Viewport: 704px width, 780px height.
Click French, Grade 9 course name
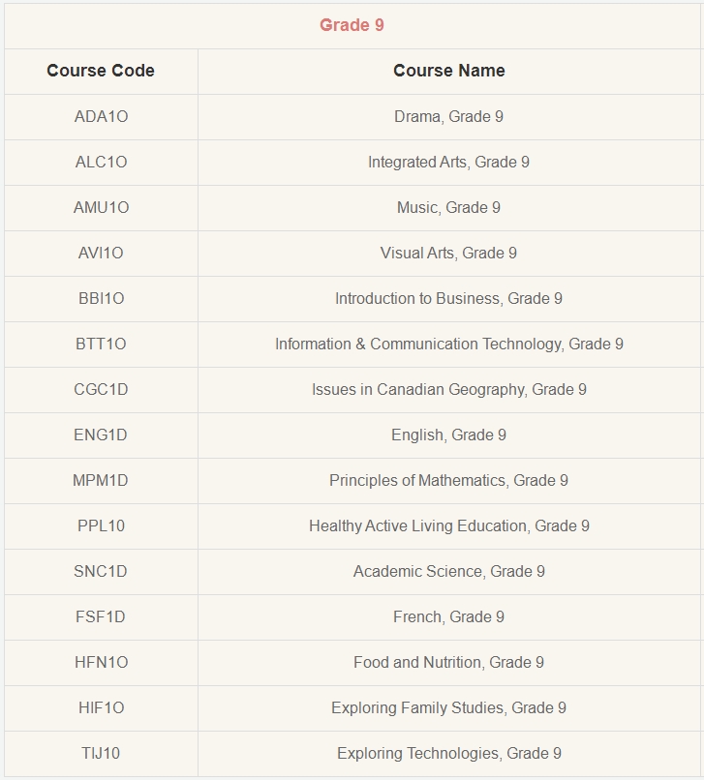[448, 617]
